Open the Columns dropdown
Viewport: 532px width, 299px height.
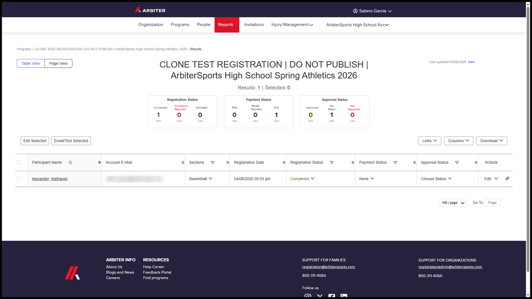coord(458,141)
